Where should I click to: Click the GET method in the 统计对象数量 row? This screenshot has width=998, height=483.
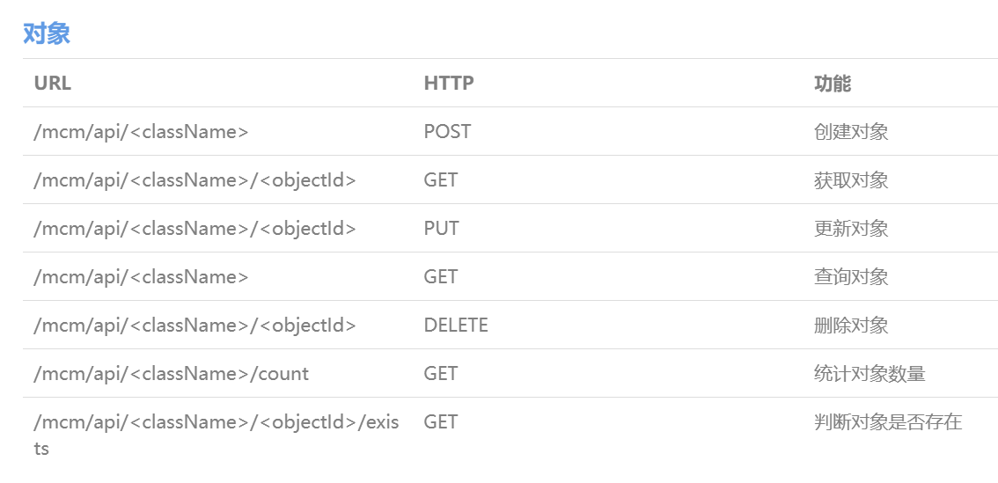tap(441, 374)
